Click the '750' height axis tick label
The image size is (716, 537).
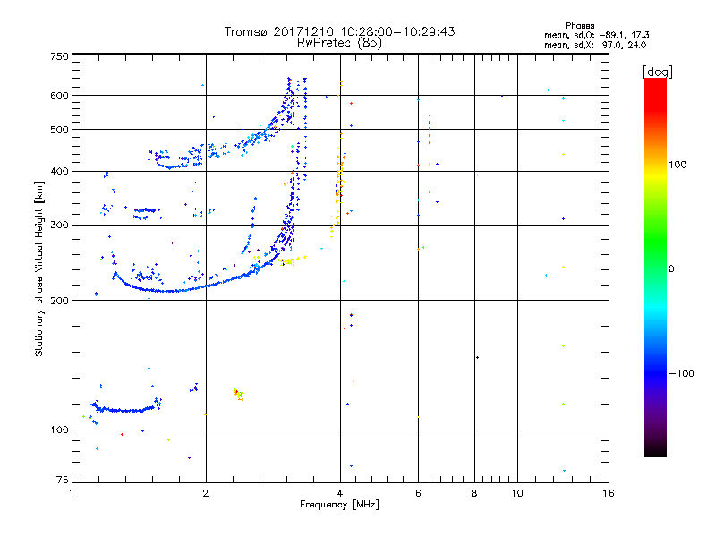pos(59,56)
